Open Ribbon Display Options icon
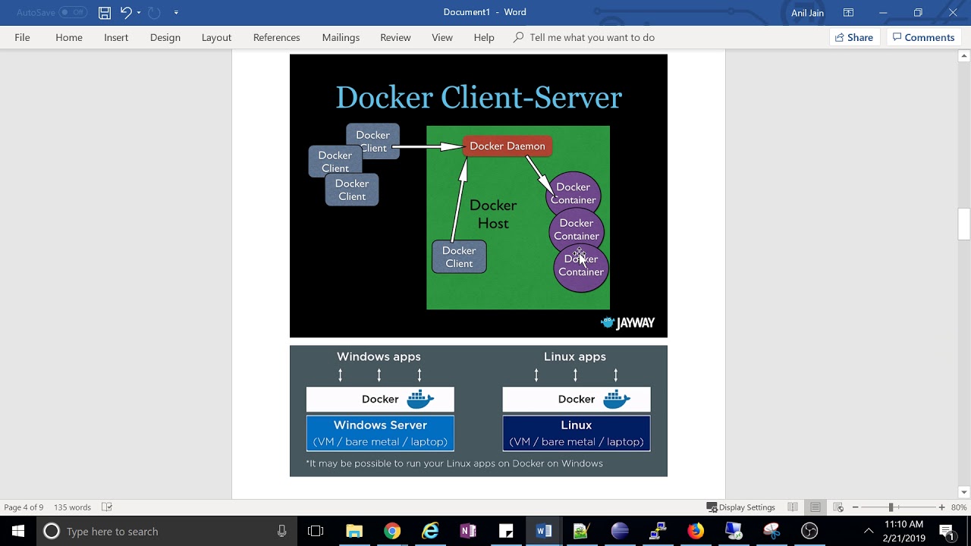The width and height of the screenshot is (971, 546). click(848, 13)
